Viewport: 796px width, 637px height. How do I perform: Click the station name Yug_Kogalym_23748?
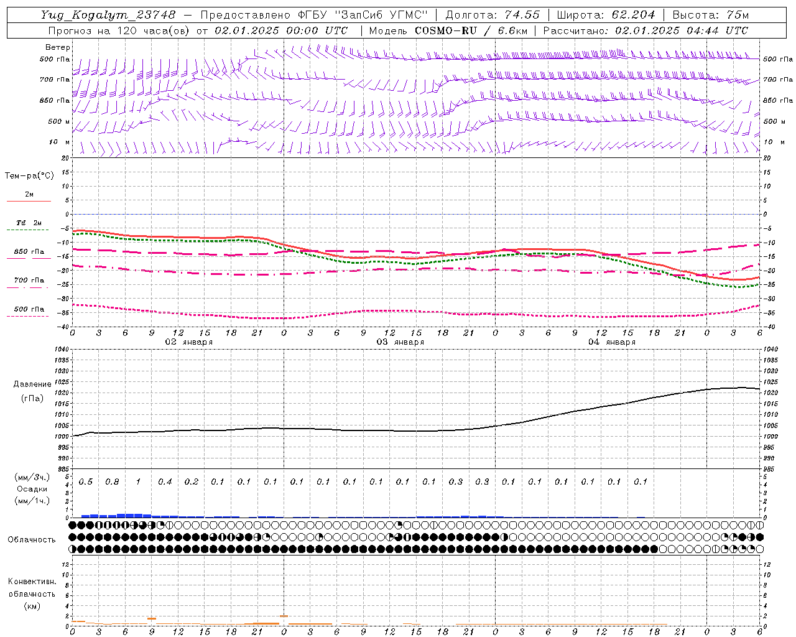point(108,15)
